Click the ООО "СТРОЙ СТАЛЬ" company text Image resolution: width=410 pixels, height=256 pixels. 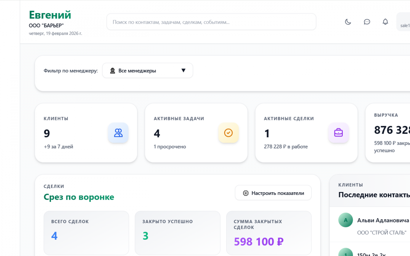tap(382, 233)
